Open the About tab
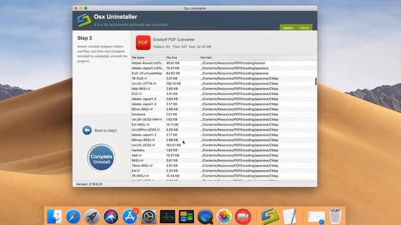The width and height of the screenshot is (401, 225). (305, 27)
